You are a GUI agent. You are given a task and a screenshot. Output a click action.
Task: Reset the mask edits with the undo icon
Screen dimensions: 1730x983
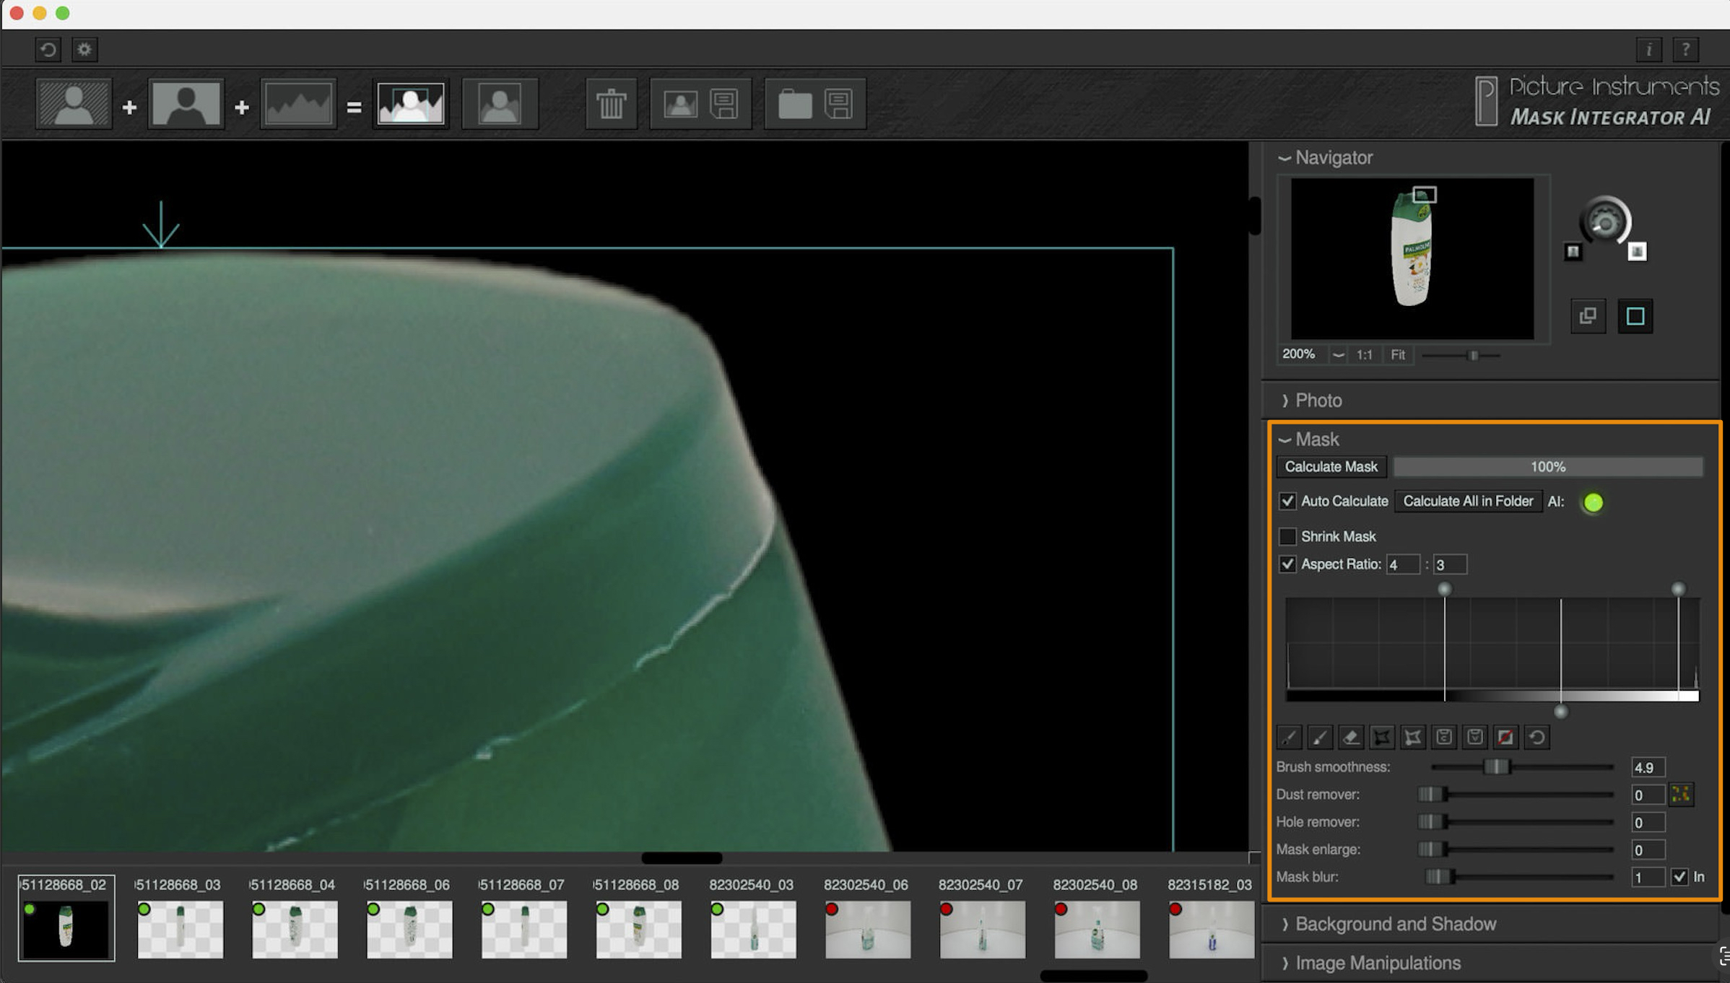click(1537, 737)
